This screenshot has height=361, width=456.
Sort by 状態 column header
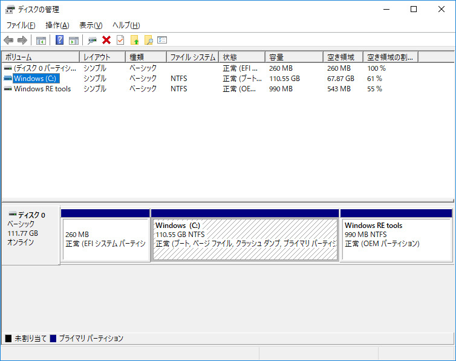coord(242,57)
